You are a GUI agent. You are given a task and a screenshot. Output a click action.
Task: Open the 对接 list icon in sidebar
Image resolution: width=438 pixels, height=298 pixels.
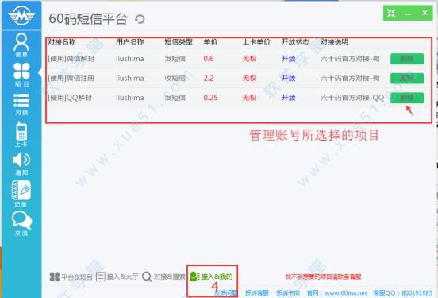pos(21,104)
